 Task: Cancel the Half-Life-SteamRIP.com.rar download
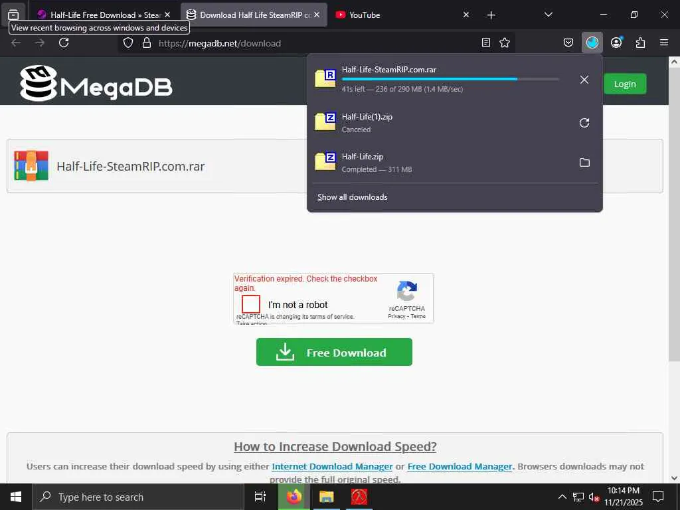584,80
